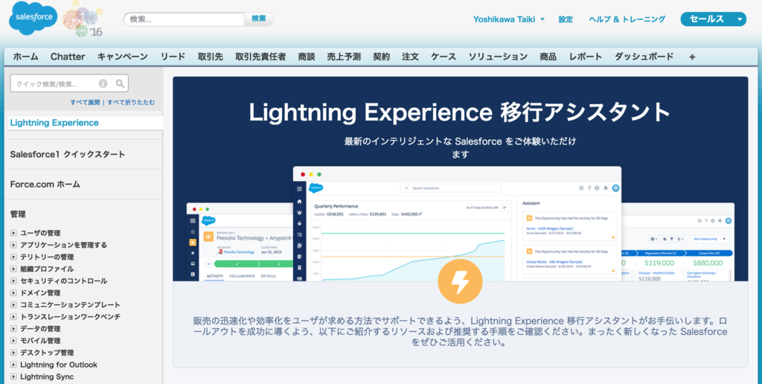This screenshot has width=762, height=384.
Task: Click the クイック検索 sidebar input field
Action: [61, 83]
